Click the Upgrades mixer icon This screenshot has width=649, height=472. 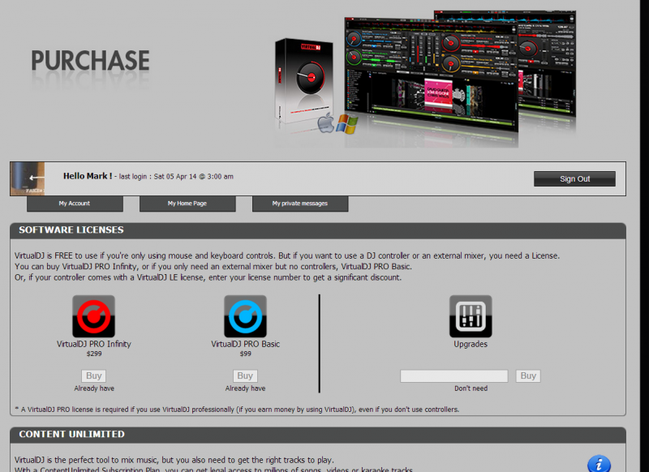pyautogui.click(x=471, y=316)
